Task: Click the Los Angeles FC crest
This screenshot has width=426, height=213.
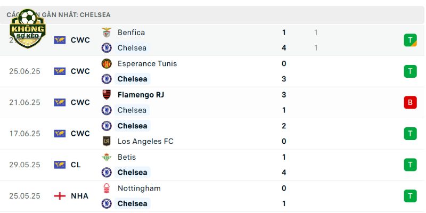Action: click(106, 141)
